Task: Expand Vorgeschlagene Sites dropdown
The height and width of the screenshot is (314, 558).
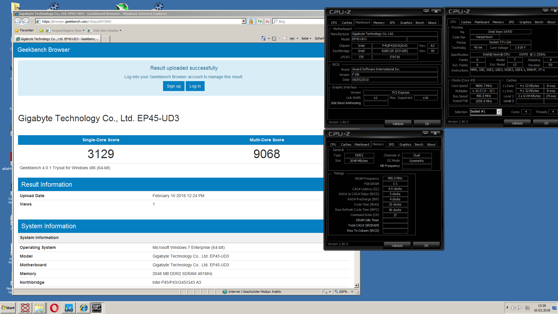Action: point(83,31)
